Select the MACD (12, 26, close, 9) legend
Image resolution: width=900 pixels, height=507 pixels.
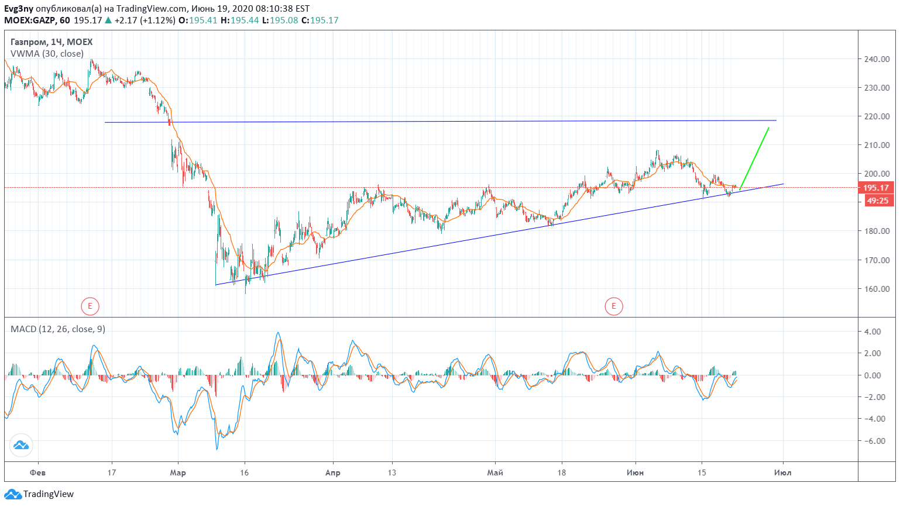58,329
